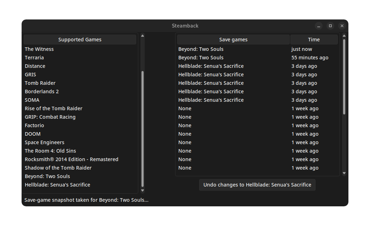Click the down arrow on the save list scrollbar
The height and width of the screenshot is (230, 370).
point(344,173)
